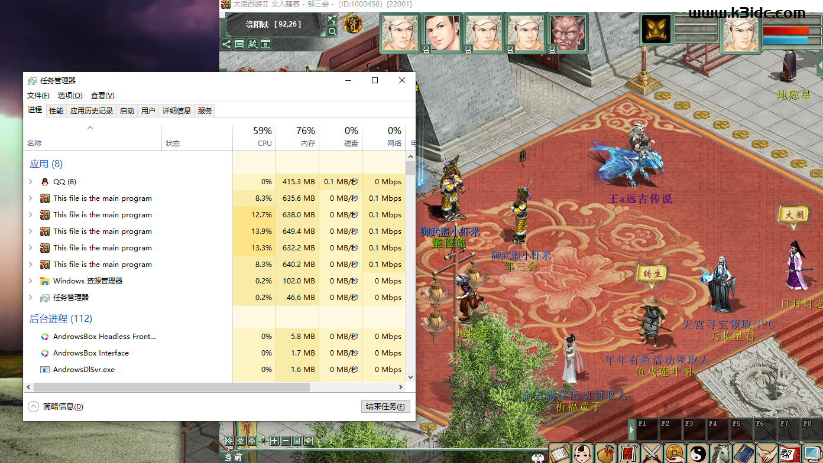Viewport: 823px width, 463px height.
Task: Click the crossed swords attack icon
Action: pos(652,454)
